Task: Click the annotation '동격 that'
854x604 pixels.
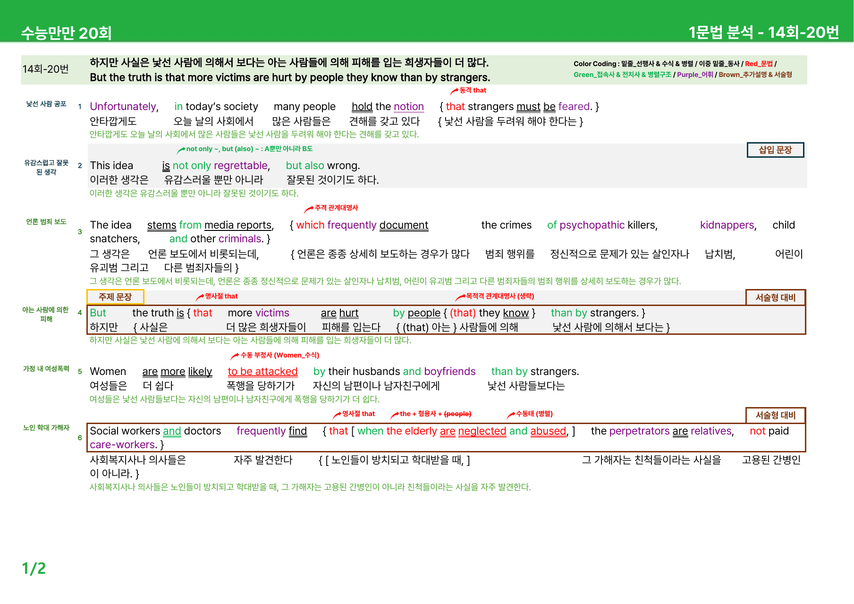Action: [x=473, y=90]
